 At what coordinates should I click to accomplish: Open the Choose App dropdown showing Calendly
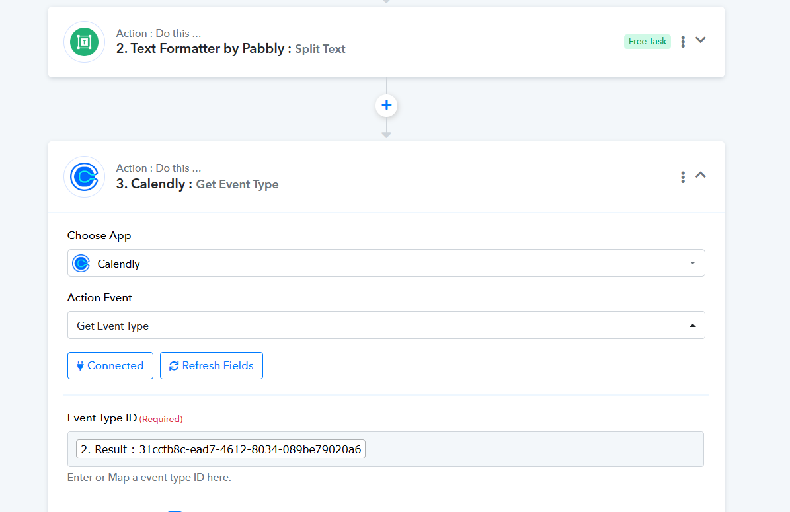386,263
